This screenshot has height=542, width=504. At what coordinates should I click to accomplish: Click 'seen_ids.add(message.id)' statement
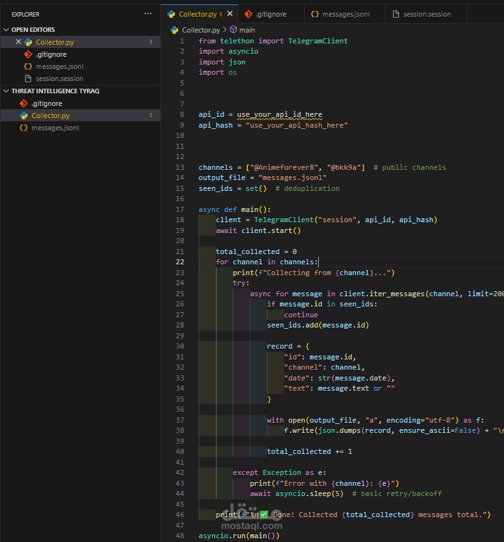point(318,326)
